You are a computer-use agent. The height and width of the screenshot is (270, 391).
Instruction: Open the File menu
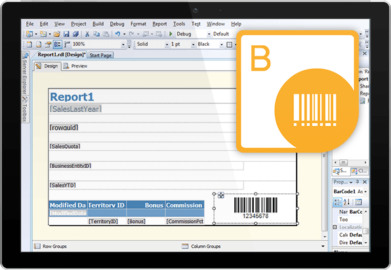pyautogui.click(x=30, y=24)
